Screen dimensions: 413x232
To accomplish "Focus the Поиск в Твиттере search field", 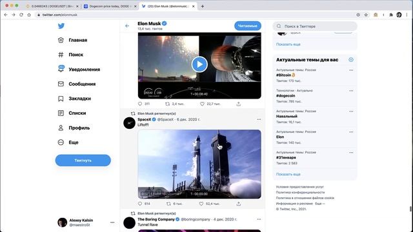I will click(x=315, y=26).
